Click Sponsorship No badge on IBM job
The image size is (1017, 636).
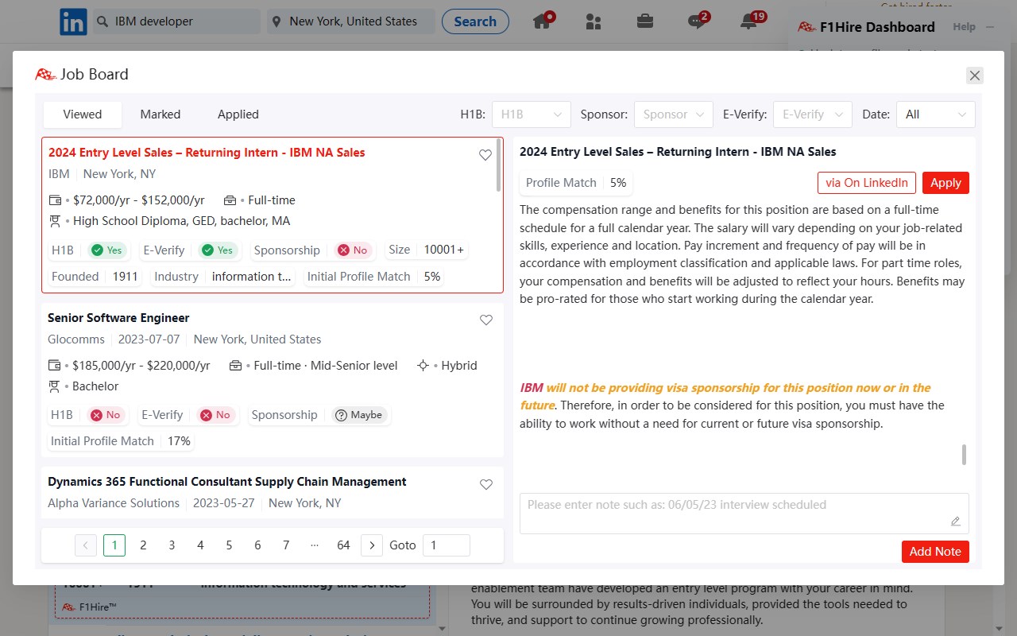(x=352, y=250)
